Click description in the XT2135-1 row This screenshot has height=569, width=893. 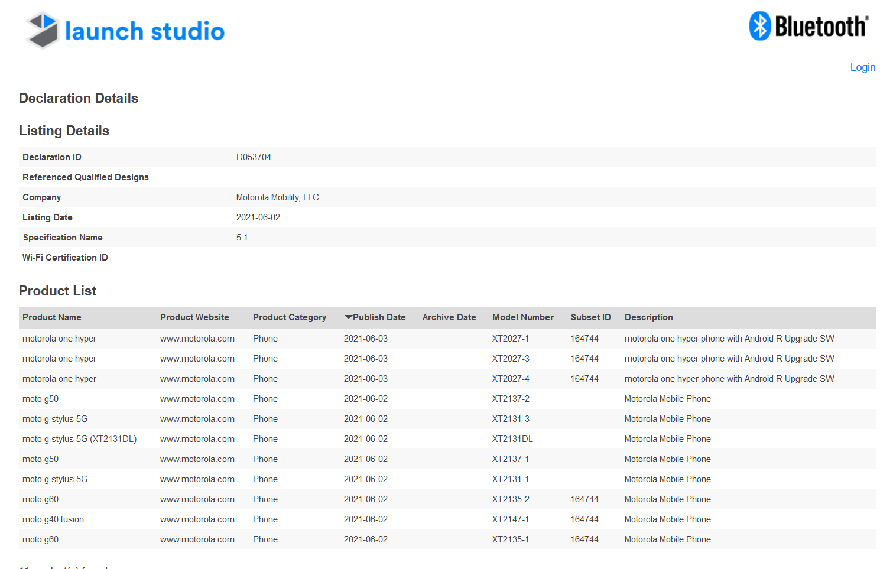pyautogui.click(x=668, y=539)
